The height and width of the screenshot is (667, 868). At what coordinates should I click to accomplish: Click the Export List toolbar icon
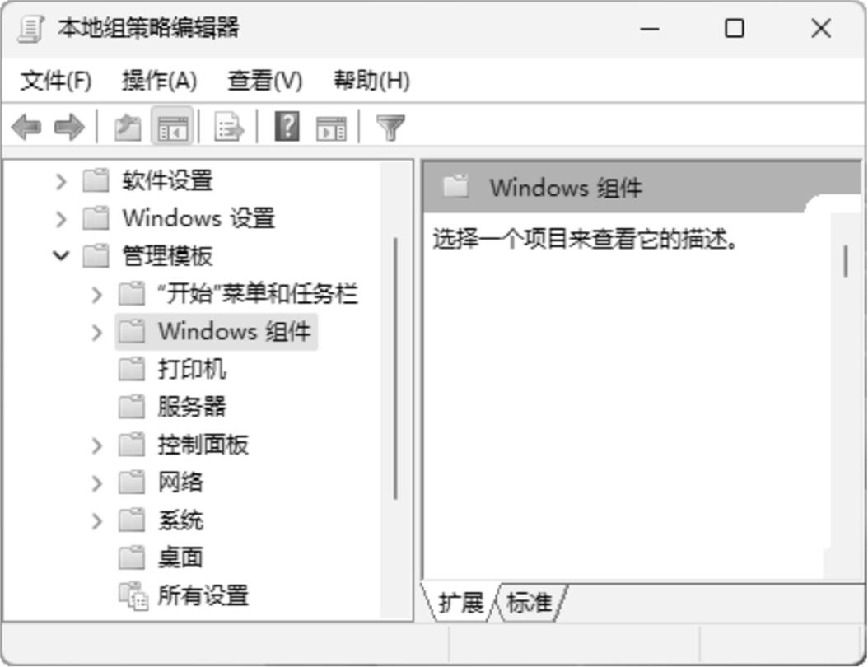point(229,127)
